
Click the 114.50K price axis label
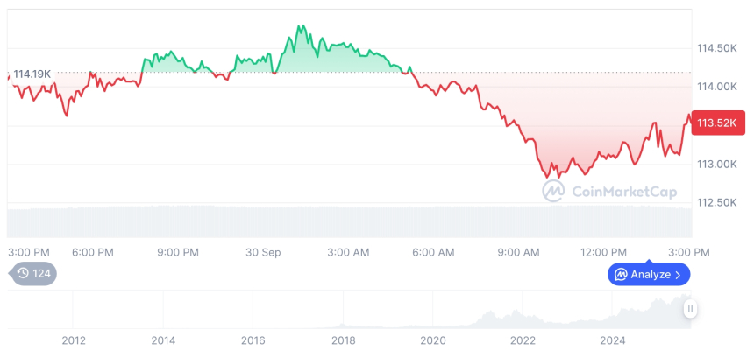click(715, 47)
